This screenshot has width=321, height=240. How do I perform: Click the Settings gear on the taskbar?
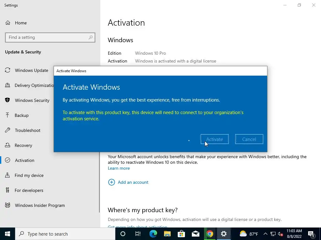pyautogui.click(x=224, y=234)
